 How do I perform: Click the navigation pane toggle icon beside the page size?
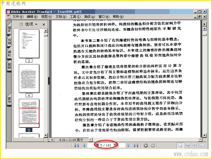point(52,140)
